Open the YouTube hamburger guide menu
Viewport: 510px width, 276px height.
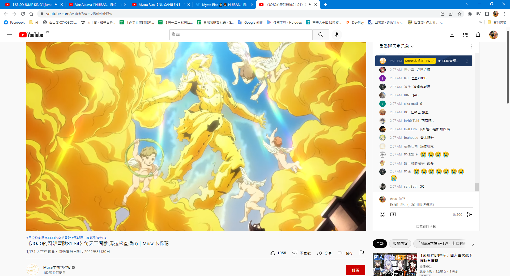[10, 35]
